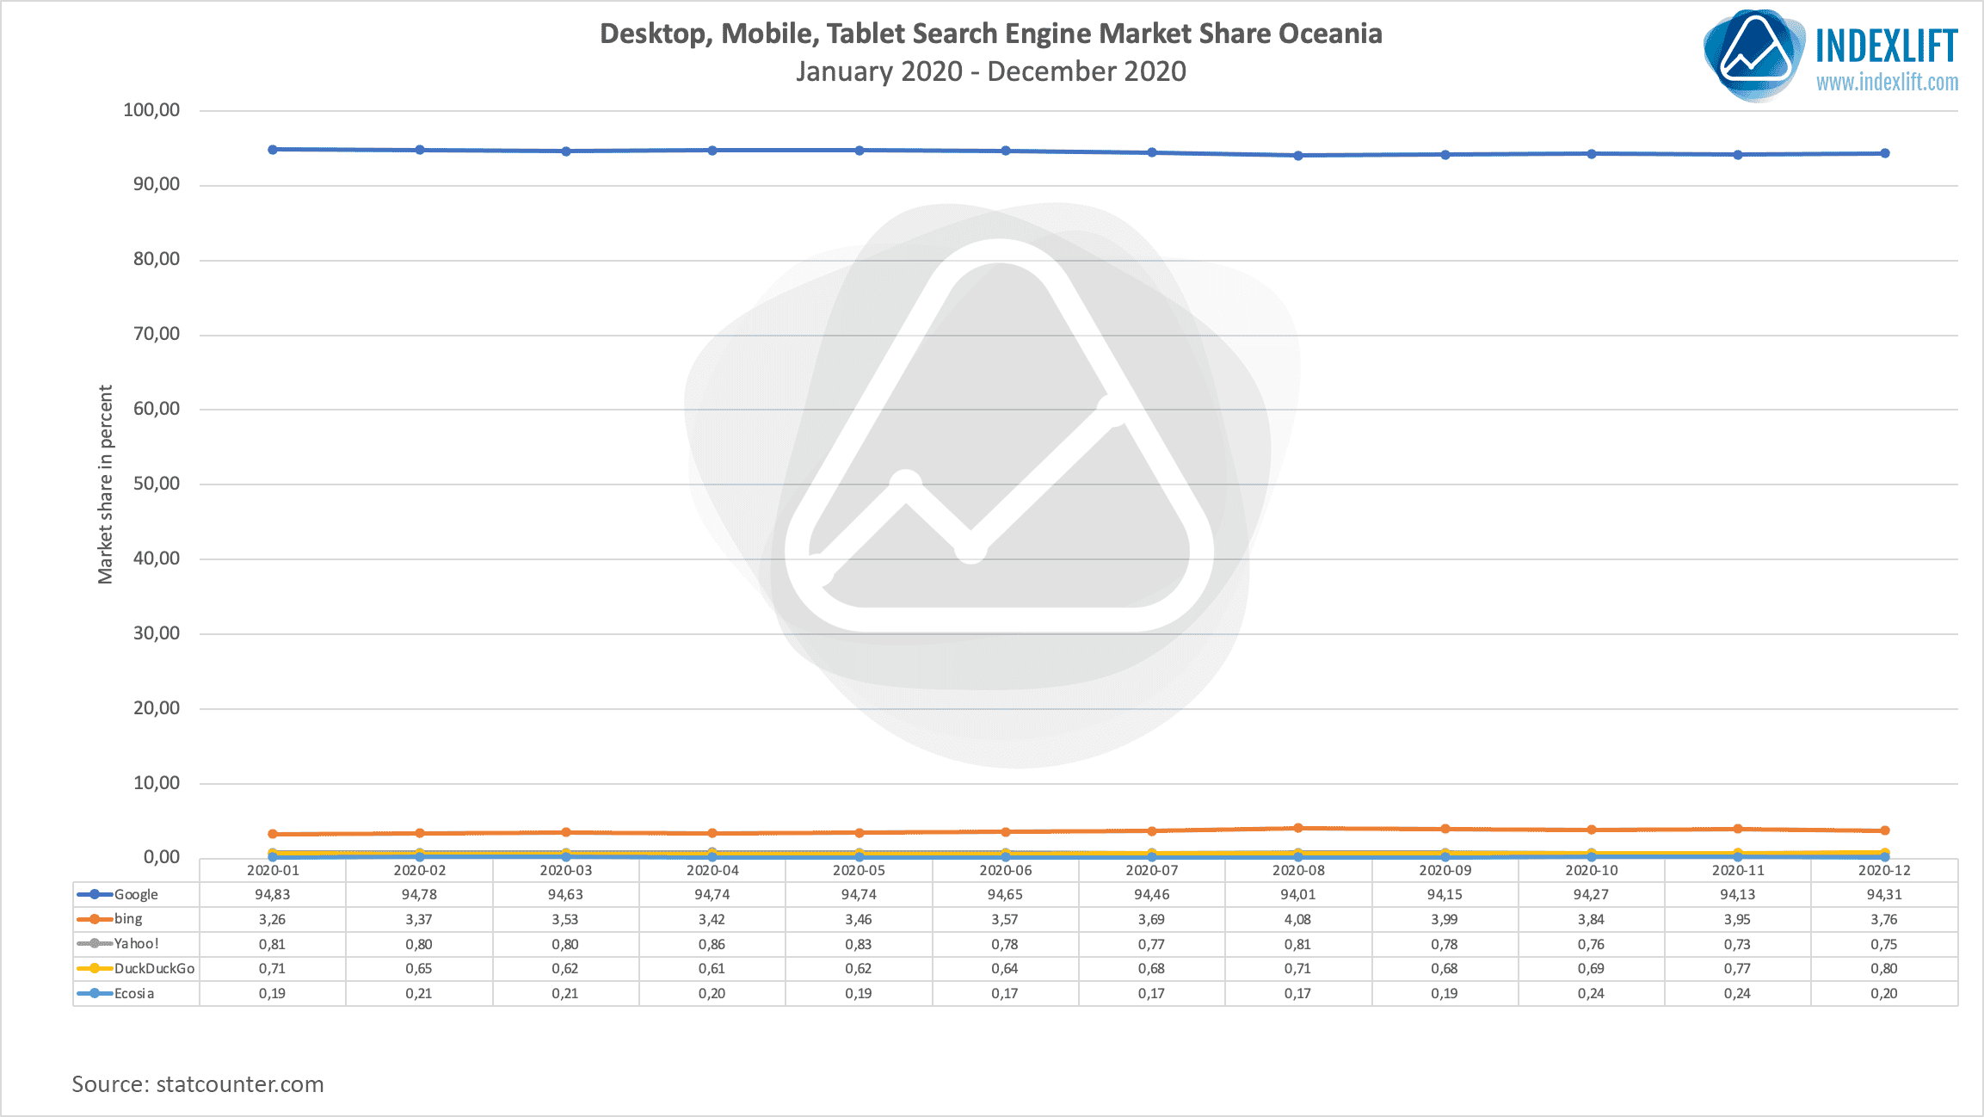Click the Google value '94,31'
1984x1117 pixels.
(1884, 895)
